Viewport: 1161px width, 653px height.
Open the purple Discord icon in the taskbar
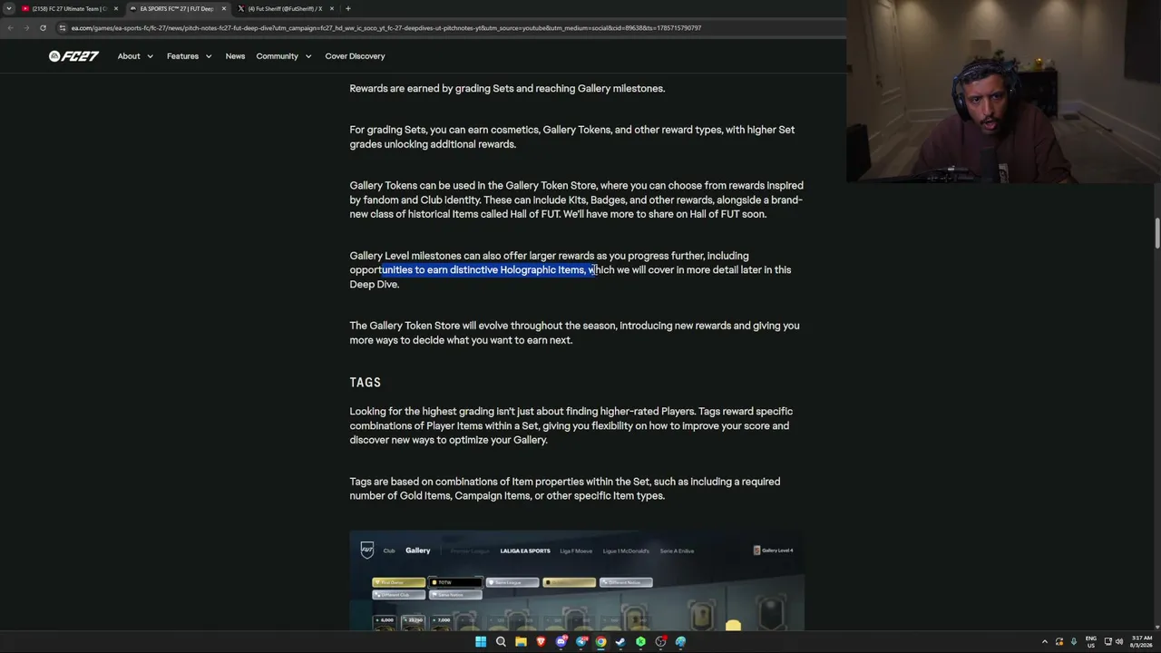561,642
